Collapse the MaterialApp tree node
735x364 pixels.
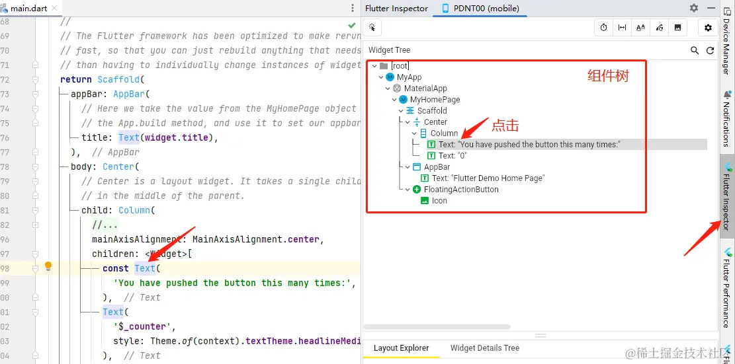pyautogui.click(x=387, y=89)
